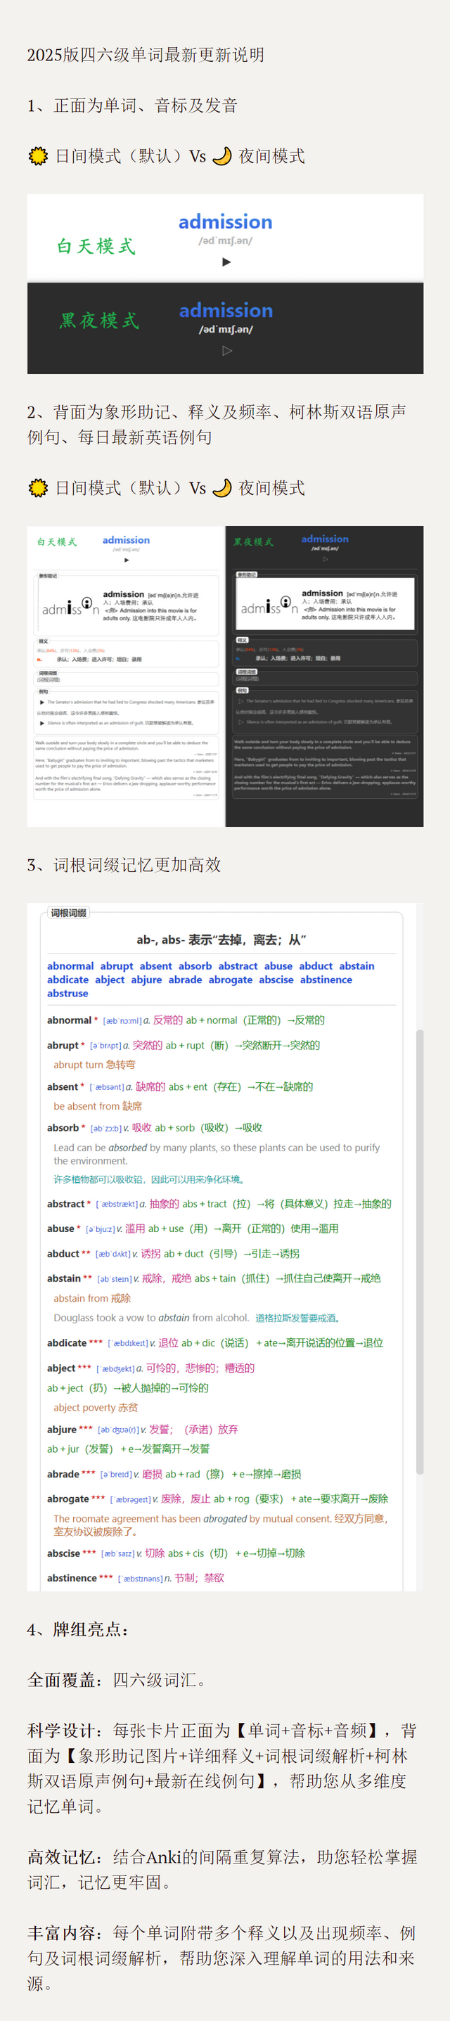Click the phrase 'abject poverty 赤贫'
Image resolution: width=450 pixels, height=2021 pixels.
96,1408
